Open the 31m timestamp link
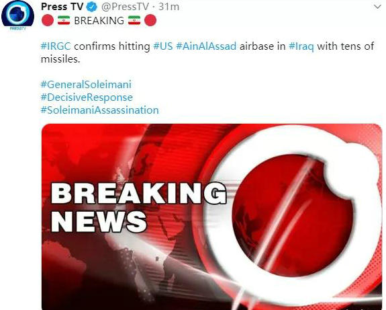 pyautogui.click(x=168, y=7)
